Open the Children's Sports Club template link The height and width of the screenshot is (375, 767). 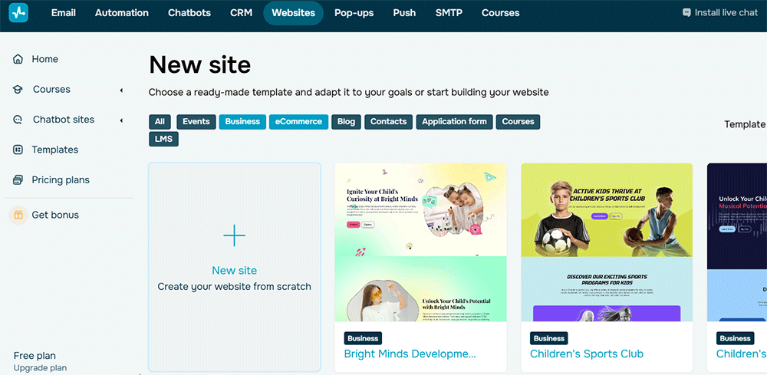[587, 354]
